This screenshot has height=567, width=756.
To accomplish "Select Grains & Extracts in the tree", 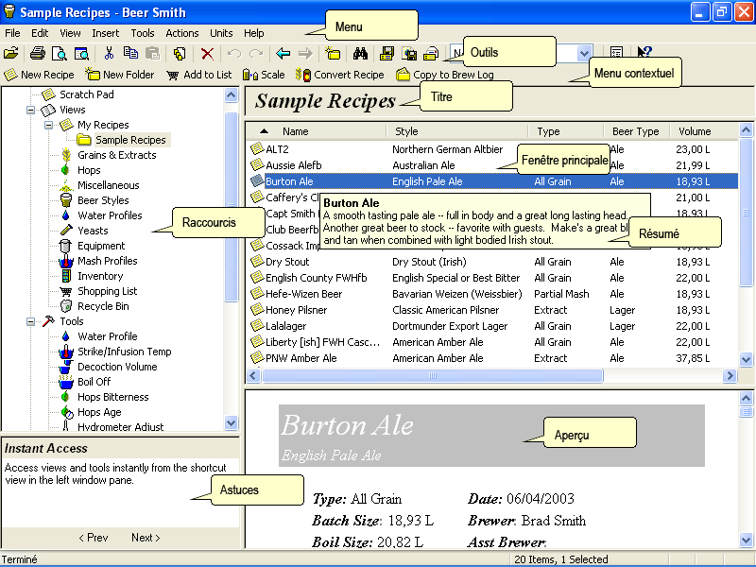I will point(116,155).
